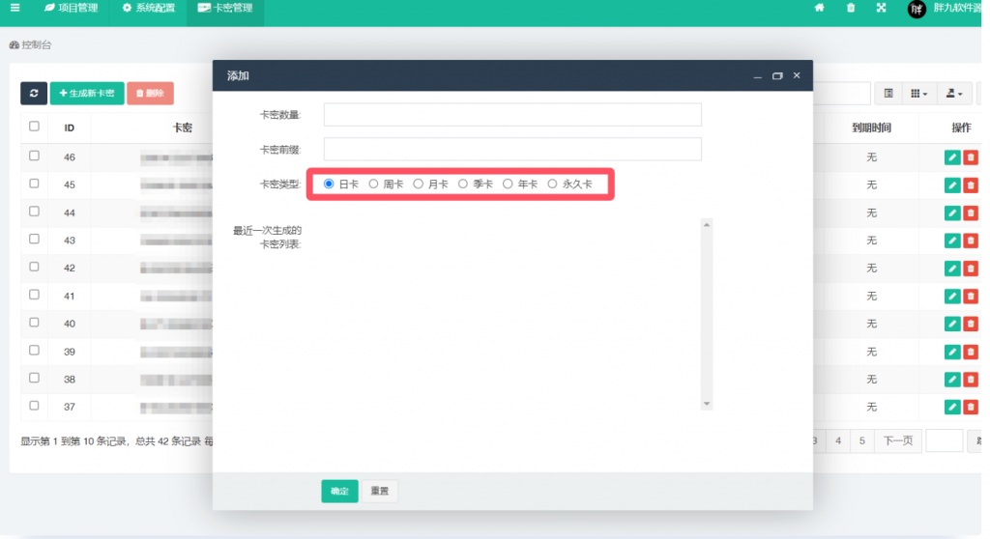The image size is (990, 539).
Task: Open the 控制台 breadcrumb link
Action: (30, 44)
